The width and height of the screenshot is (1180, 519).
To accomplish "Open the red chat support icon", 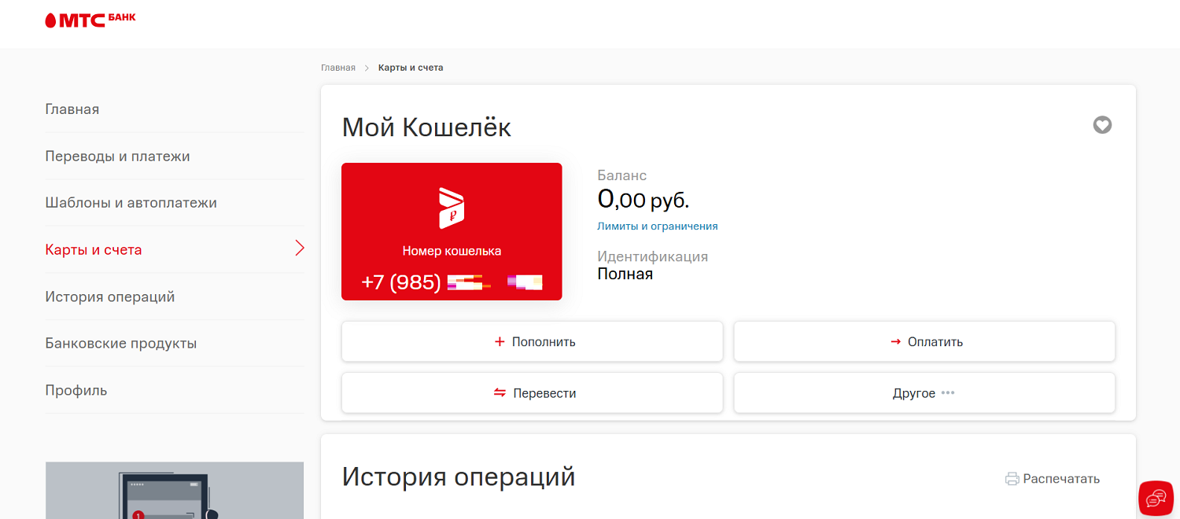I will point(1156,498).
